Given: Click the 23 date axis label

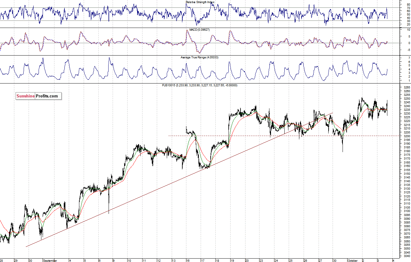Looking at the screenshot, I should [261, 260].
